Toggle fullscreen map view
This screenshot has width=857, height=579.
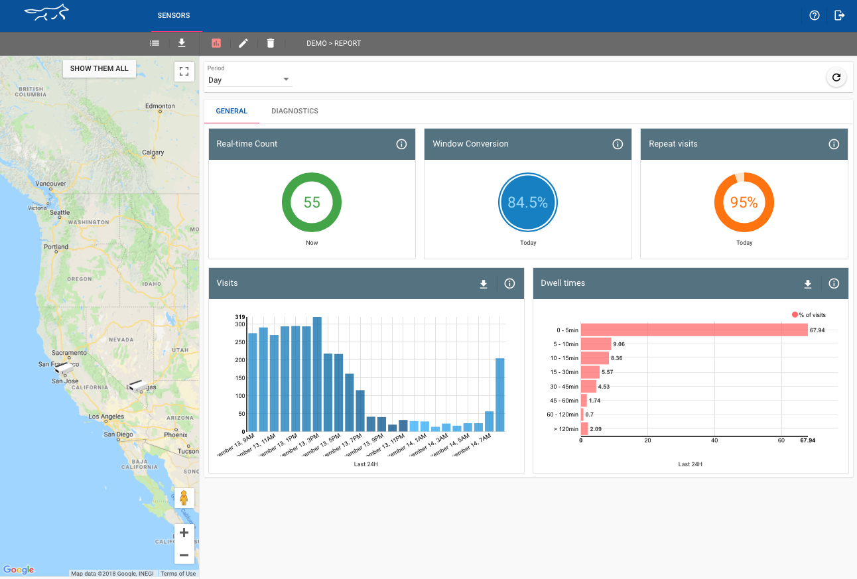(x=184, y=72)
